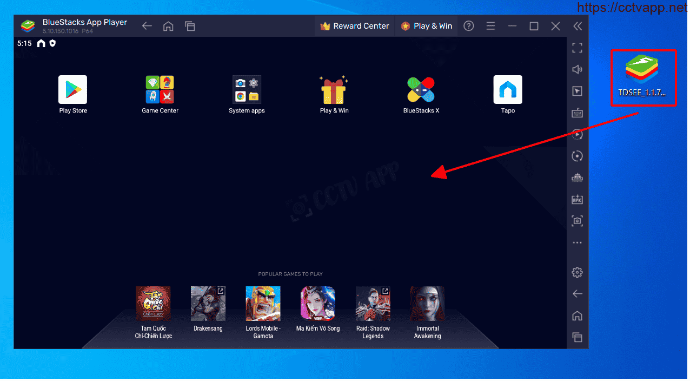This screenshot has width=690, height=381.
Task: Open BlueStacks settings gear in sidebar
Action: click(577, 272)
